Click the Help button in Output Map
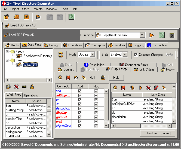The image size is (181, 149). [116, 78]
